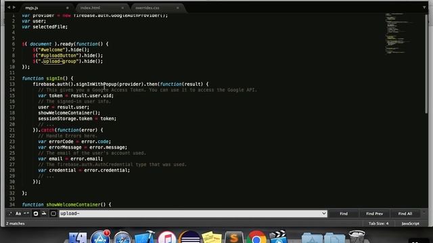Click 'var errorCode' on line 23
Viewport: 433px width, 243px height.
[55, 141]
